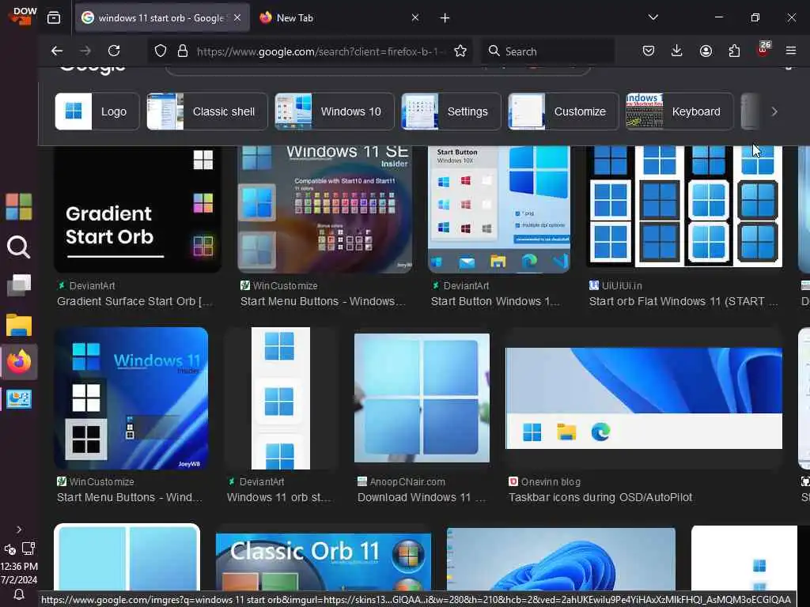Open Control Panel app in taskbar
The image size is (810, 607).
pos(19,399)
